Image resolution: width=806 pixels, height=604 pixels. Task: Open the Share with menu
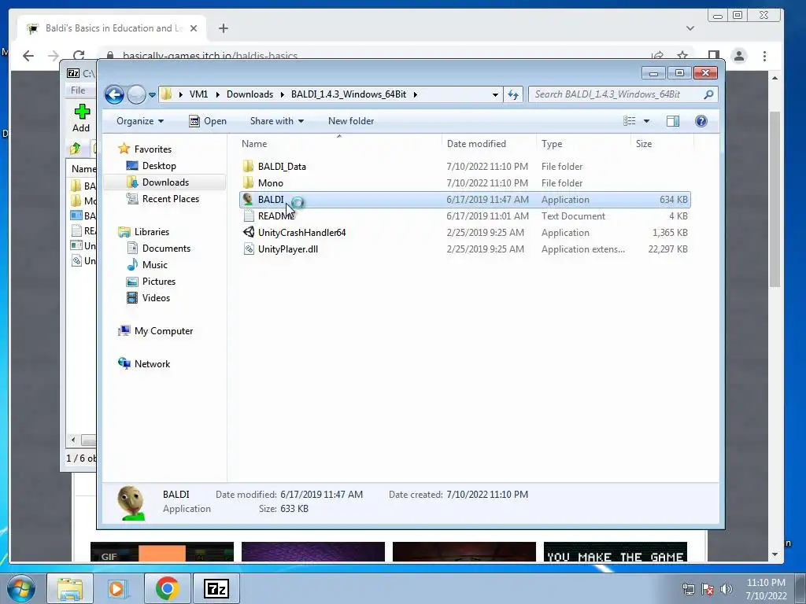point(276,121)
